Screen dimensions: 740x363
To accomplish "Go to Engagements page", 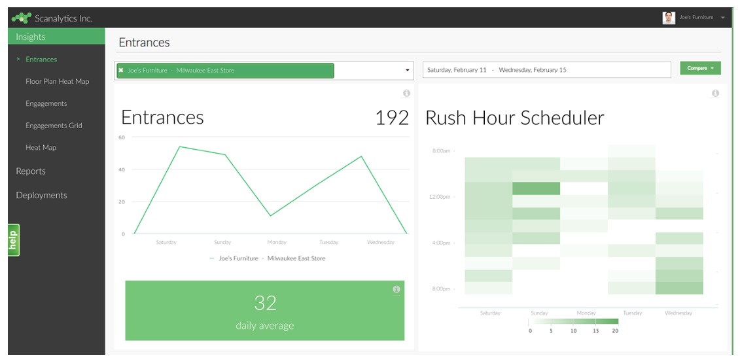I will click(46, 103).
